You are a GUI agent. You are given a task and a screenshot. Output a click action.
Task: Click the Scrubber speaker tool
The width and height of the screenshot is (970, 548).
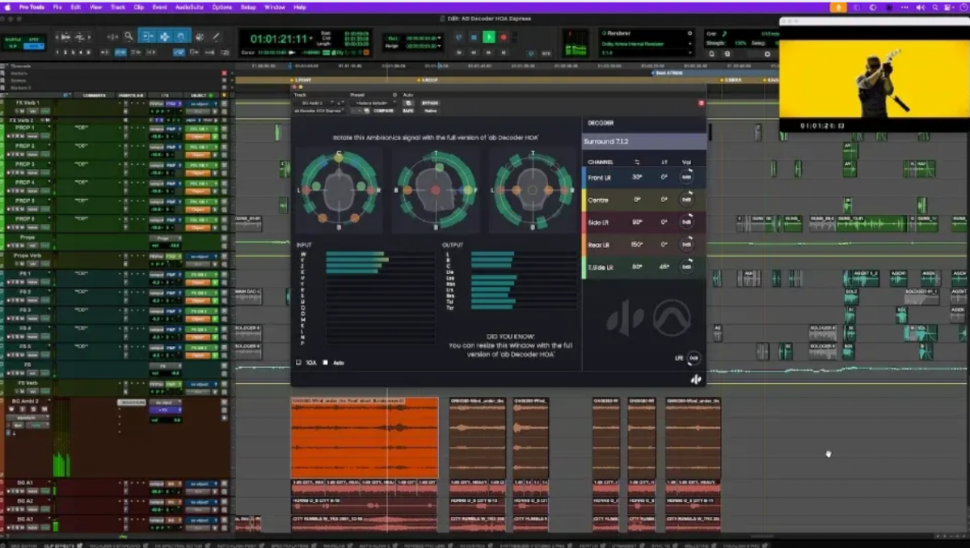pos(200,37)
